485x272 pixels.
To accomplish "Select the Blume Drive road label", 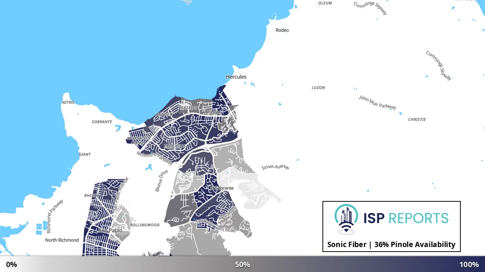I will click(161, 181).
